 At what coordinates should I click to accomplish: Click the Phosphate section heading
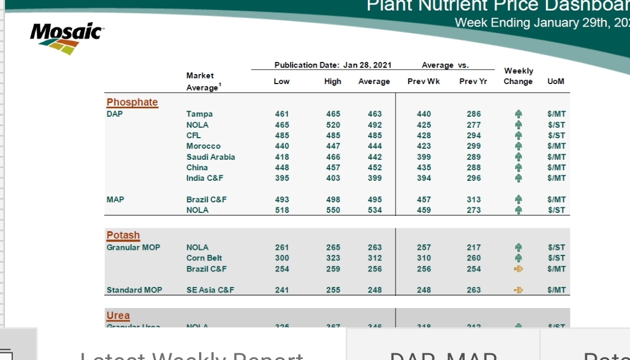click(132, 102)
